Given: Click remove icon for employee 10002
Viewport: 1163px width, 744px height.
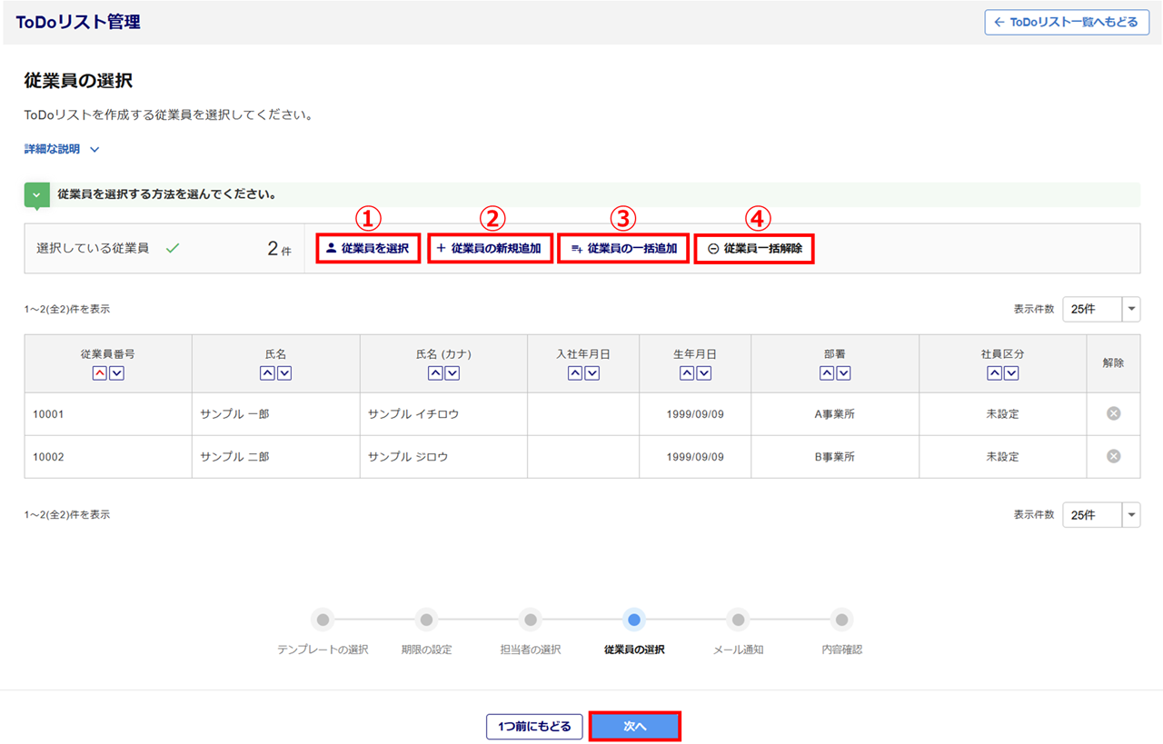Looking at the screenshot, I should [x=1113, y=456].
